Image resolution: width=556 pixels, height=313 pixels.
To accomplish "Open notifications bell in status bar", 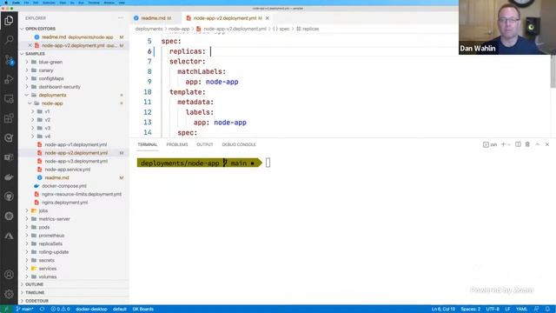I will tap(547, 310).
